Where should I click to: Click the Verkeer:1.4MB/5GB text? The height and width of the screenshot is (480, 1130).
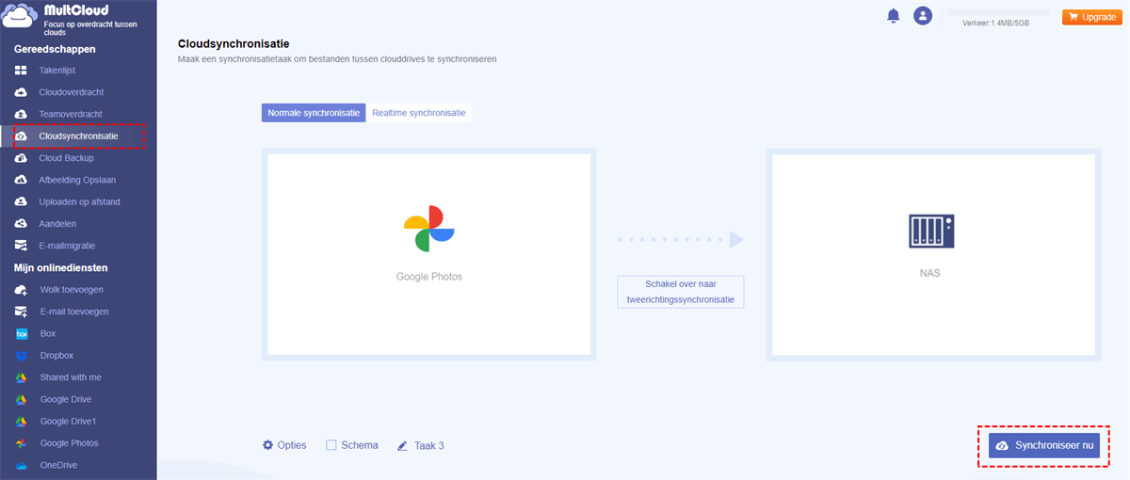coord(995,23)
